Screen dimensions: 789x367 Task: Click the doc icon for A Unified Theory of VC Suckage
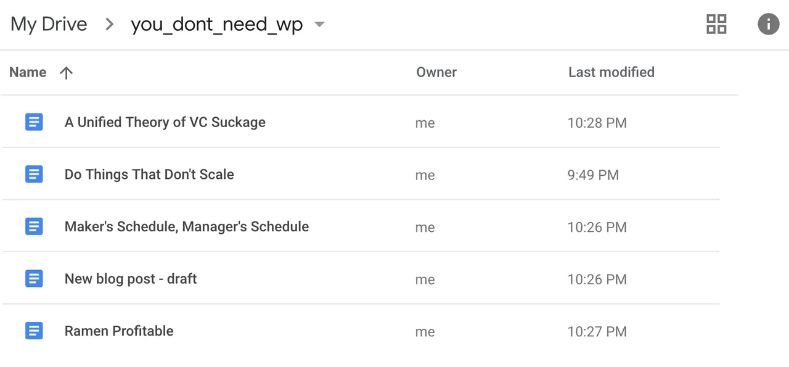point(34,122)
